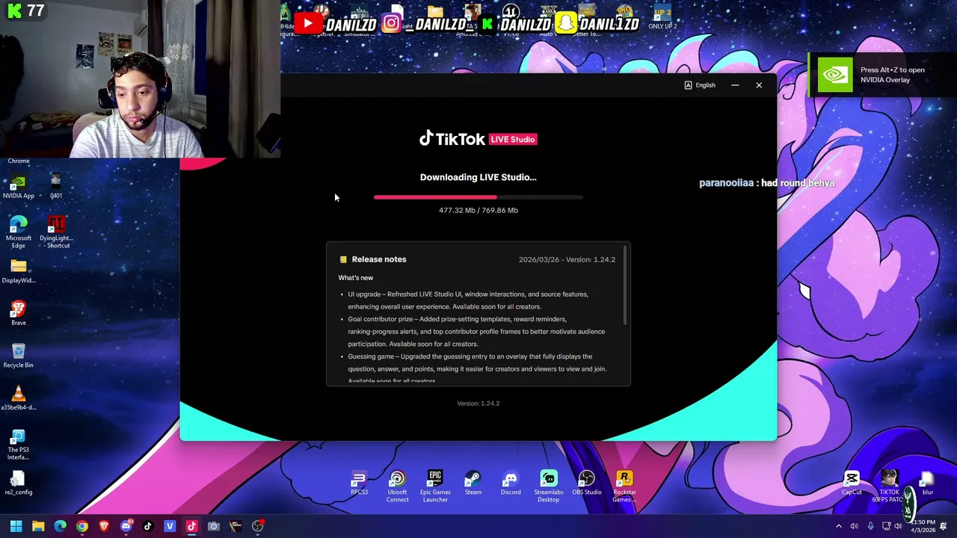Click the "Version: 1.24.2" footer text
The height and width of the screenshot is (538, 957).
(478, 403)
